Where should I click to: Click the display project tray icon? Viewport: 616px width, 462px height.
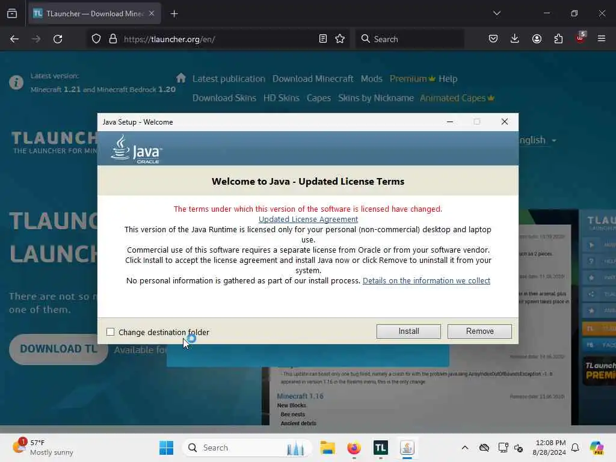click(503, 448)
